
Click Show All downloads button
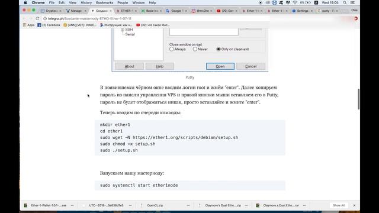pyautogui.click(x=339, y=205)
